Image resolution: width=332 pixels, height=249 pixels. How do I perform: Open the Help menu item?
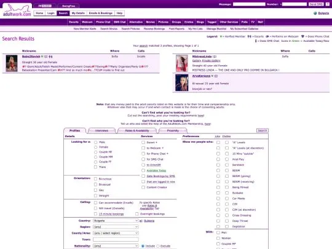coord(119,13)
